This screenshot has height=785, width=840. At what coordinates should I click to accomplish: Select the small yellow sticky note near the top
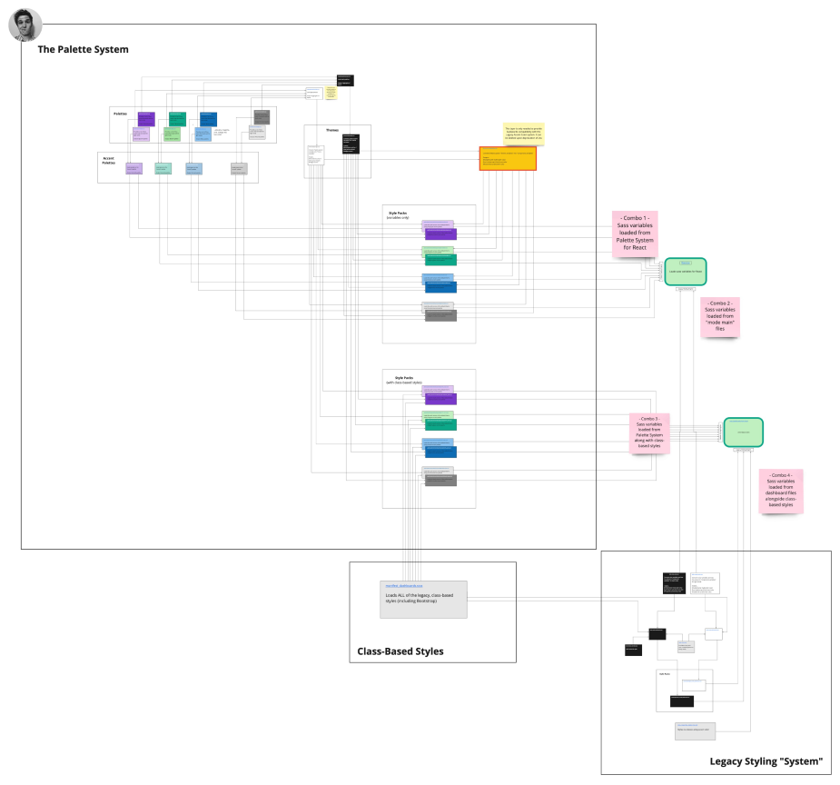pos(331,93)
